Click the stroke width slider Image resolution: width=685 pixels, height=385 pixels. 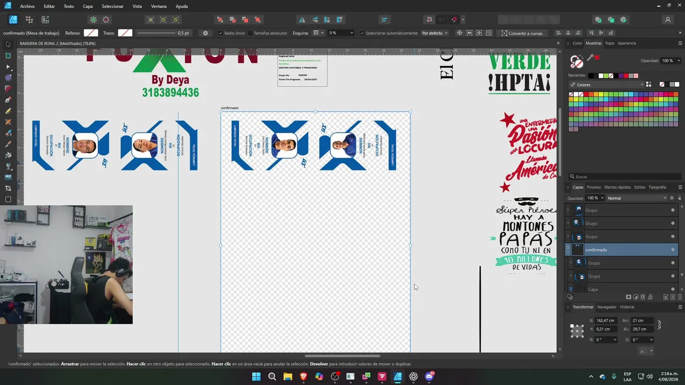[x=156, y=33]
